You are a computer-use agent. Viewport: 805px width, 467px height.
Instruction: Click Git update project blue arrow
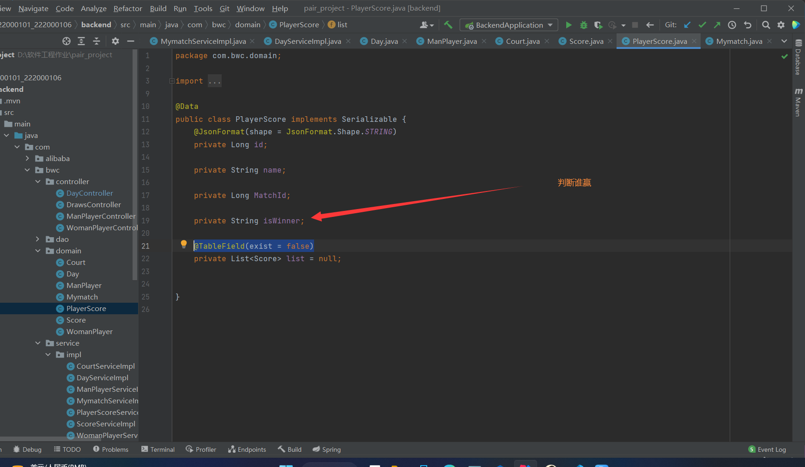[x=687, y=25]
